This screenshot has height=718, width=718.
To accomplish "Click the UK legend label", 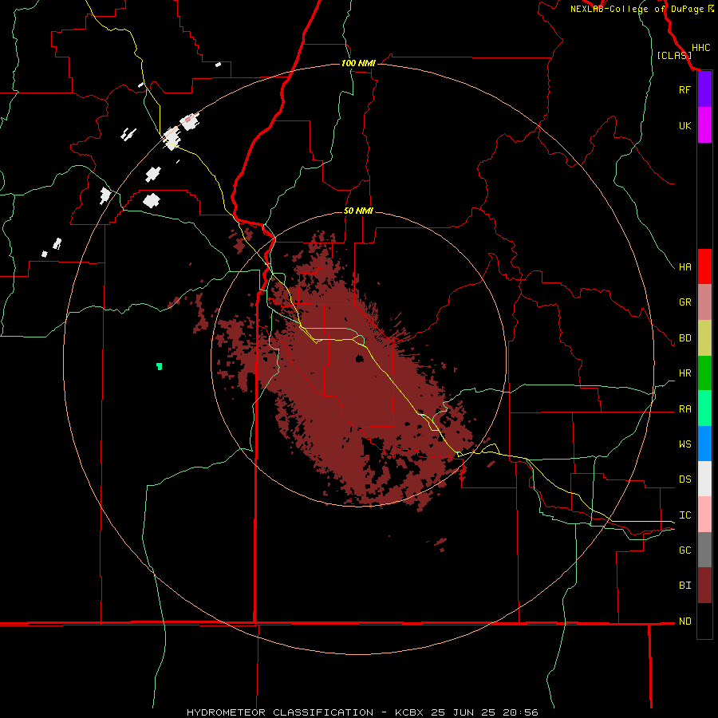I will tap(684, 125).
